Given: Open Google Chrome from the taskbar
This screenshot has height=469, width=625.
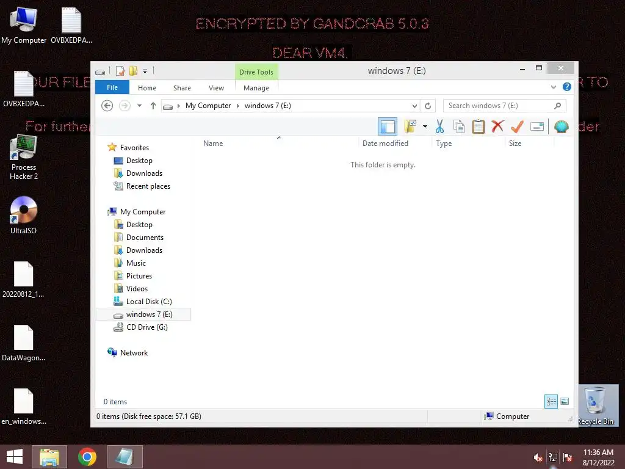Looking at the screenshot, I should (x=87, y=457).
